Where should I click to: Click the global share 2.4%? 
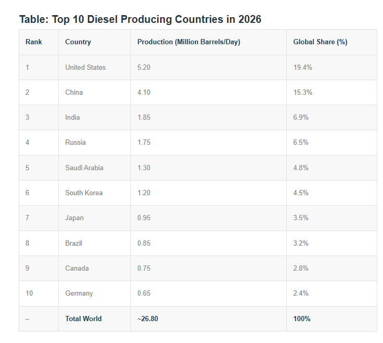point(301,293)
